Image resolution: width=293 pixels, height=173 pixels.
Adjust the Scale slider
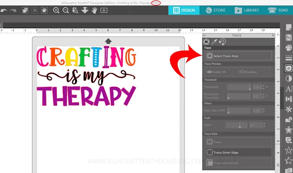tap(237, 125)
